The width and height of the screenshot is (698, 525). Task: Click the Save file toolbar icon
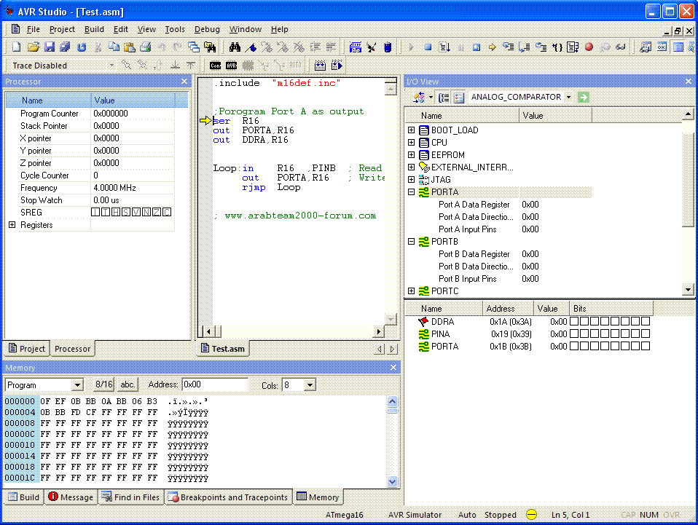click(50, 47)
